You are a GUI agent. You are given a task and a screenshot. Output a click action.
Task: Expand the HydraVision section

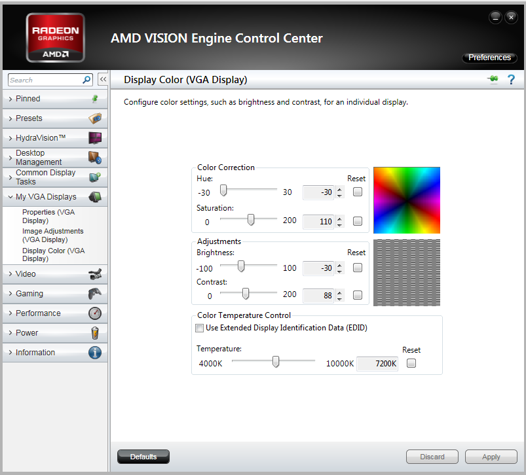tap(10, 138)
